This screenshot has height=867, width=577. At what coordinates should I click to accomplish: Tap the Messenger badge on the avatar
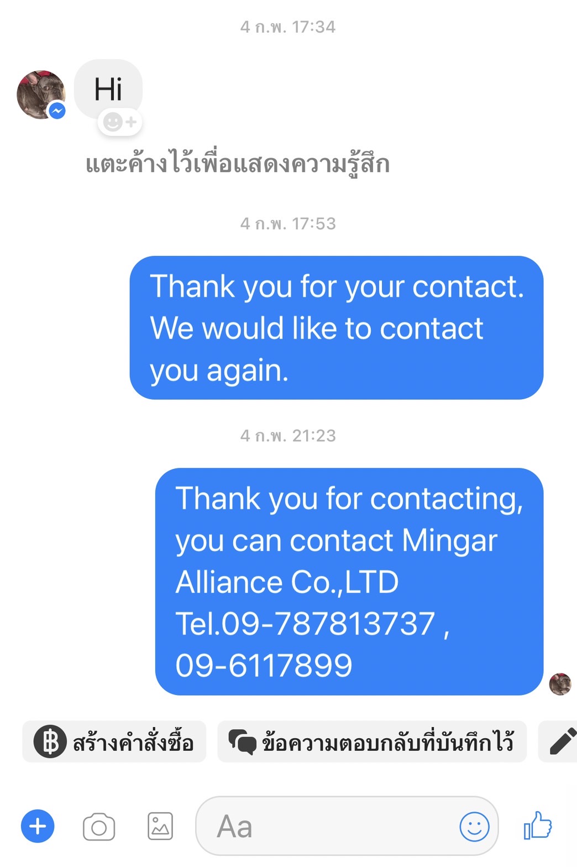(57, 111)
